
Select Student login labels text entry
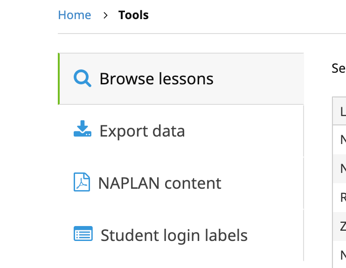click(174, 235)
